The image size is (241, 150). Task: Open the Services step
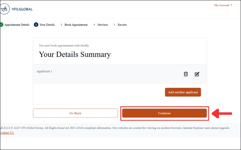[103, 25]
